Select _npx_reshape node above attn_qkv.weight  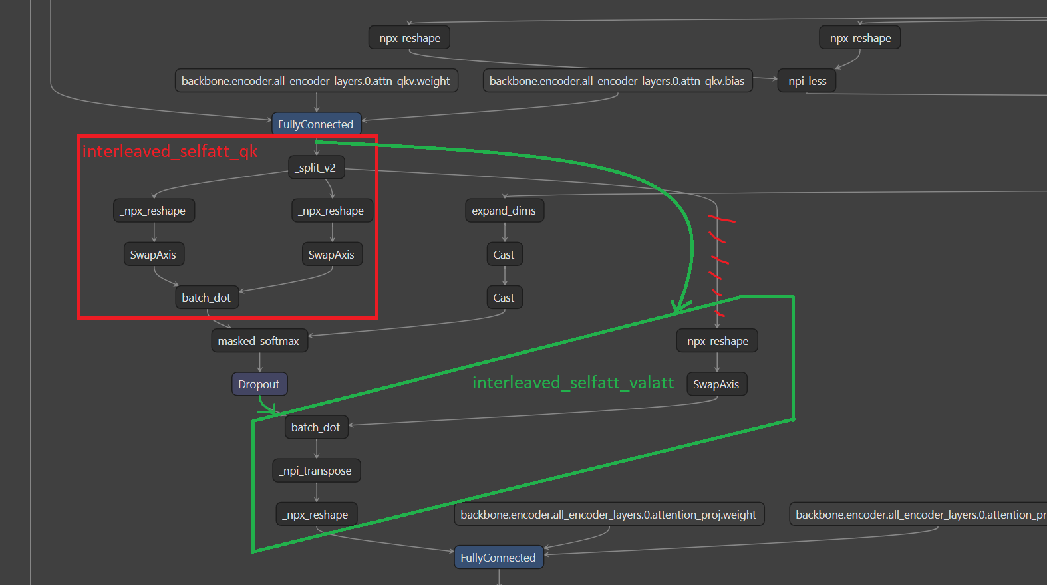(409, 38)
